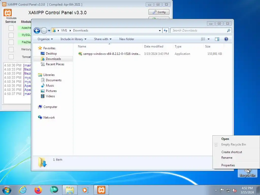Screen dimensions: 260x195
Task: Tick the FileZilla service checkbox in XAMPP
Action: pyautogui.click(x=11, y=42)
